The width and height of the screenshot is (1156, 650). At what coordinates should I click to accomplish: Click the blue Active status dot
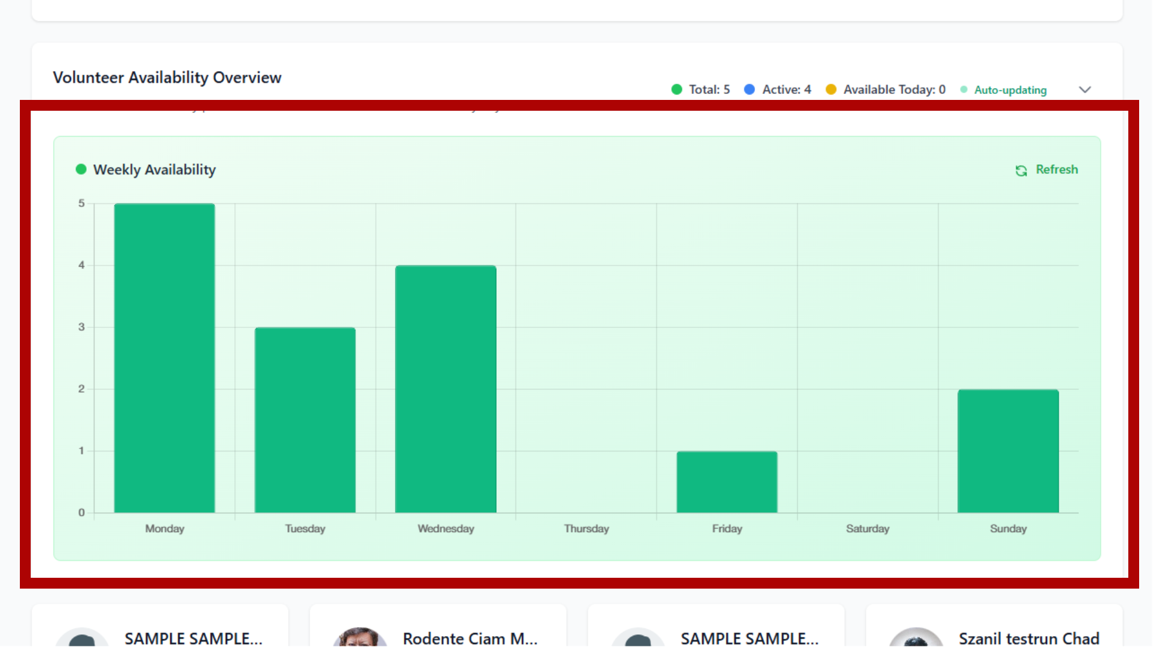click(x=750, y=88)
